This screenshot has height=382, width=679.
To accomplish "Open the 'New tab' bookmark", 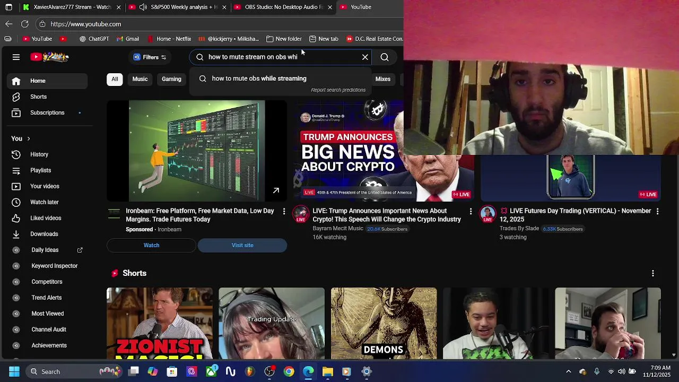I will click(x=324, y=39).
